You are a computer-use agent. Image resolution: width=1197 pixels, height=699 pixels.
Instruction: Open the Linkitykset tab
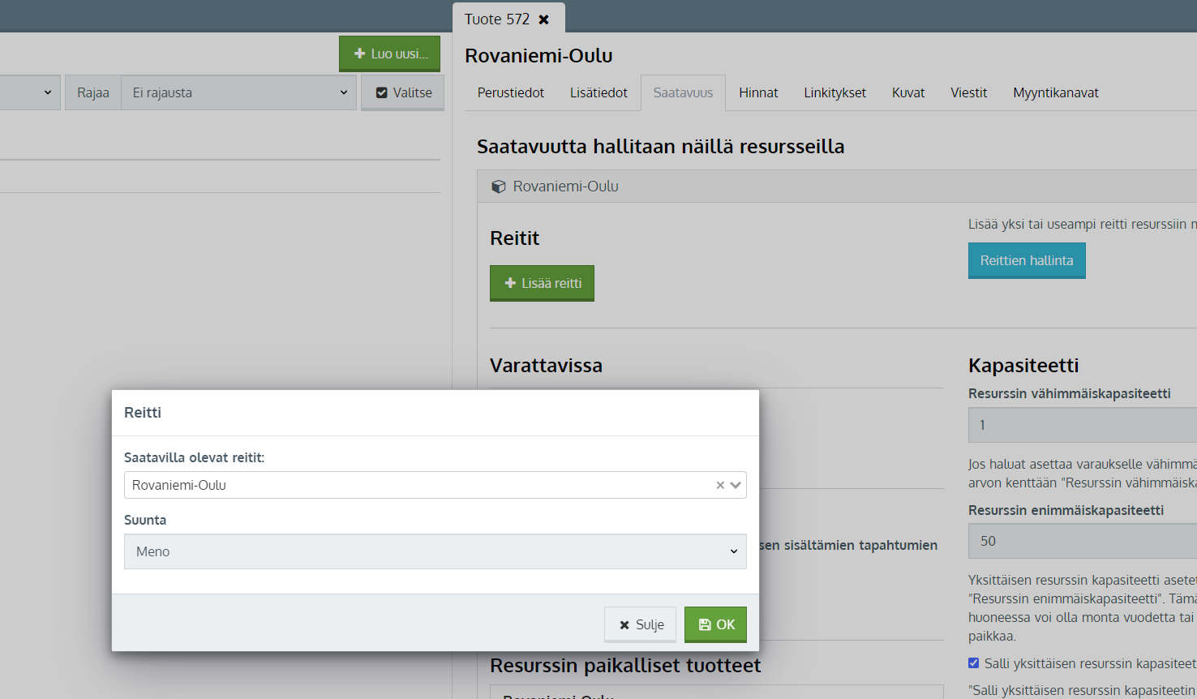point(834,92)
